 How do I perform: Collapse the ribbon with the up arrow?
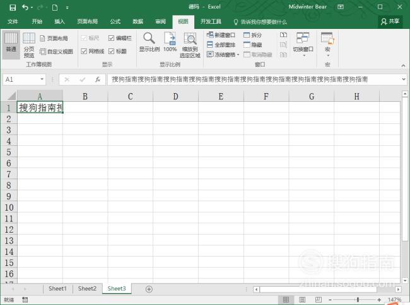(x=403, y=65)
